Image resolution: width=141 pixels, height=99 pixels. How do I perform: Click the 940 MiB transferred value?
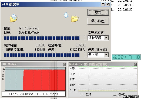[40, 50]
